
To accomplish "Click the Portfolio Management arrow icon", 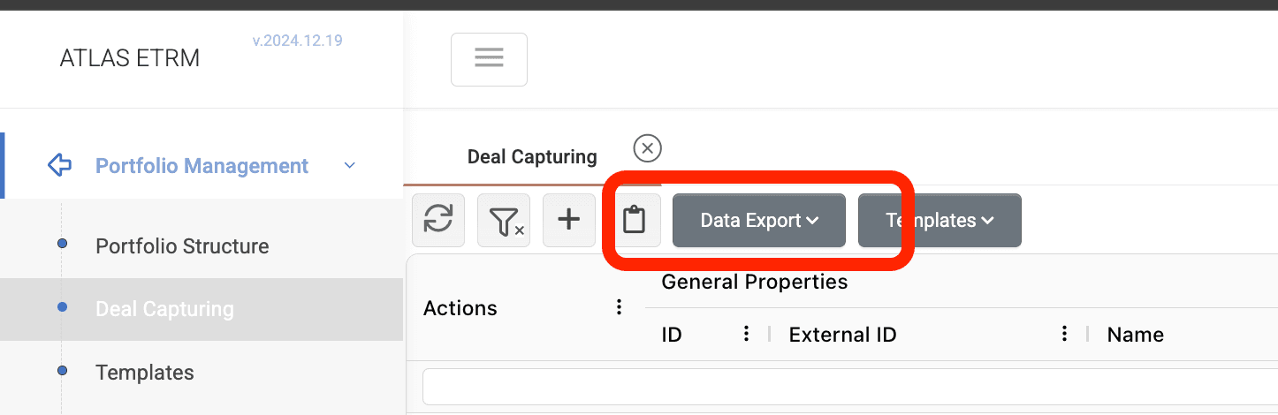I will pos(59,165).
